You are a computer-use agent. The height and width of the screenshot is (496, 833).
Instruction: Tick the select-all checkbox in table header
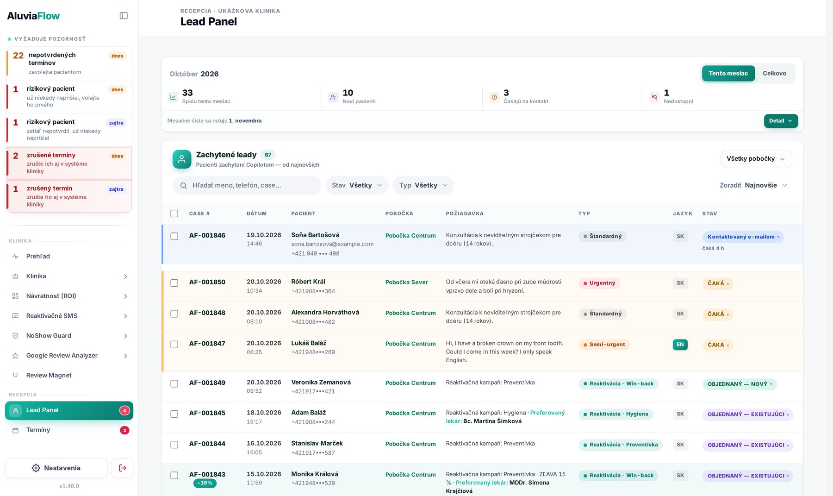pyautogui.click(x=174, y=213)
